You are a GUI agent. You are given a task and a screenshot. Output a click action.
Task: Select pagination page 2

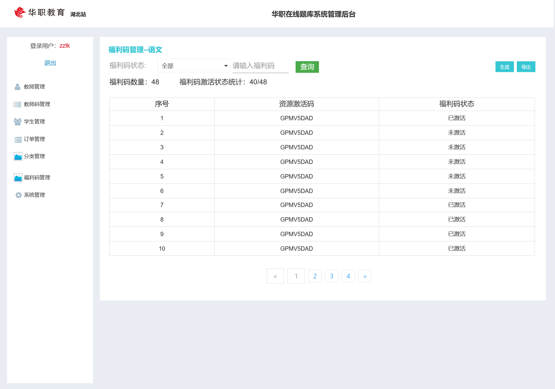315,276
